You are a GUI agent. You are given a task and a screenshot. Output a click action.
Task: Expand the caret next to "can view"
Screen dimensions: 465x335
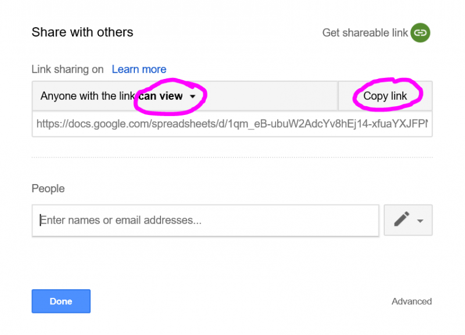click(x=192, y=96)
